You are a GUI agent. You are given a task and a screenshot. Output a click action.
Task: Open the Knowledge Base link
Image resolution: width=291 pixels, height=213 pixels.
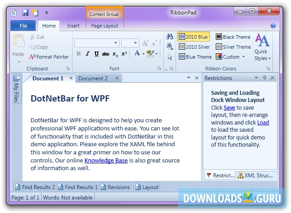pos(106,160)
